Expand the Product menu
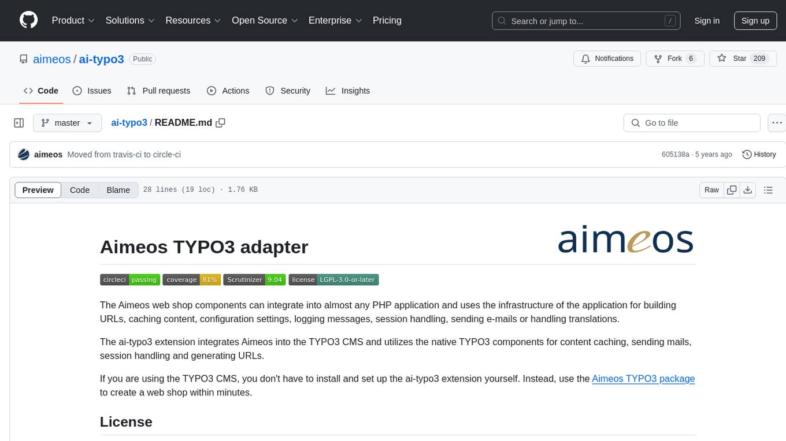The width and height of the screenshot is (786, 441). [x=73, y=20]
